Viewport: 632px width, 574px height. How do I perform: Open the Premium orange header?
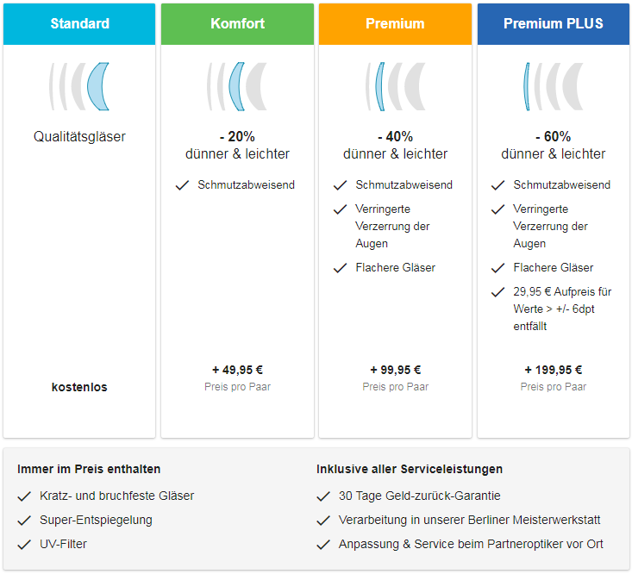[x=395, y=24]
